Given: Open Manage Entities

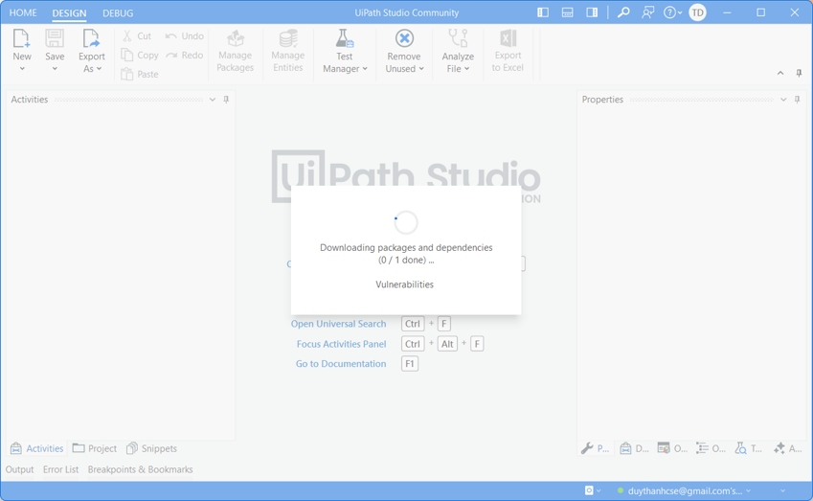Looking at the screenshot, I should (288, 51).
